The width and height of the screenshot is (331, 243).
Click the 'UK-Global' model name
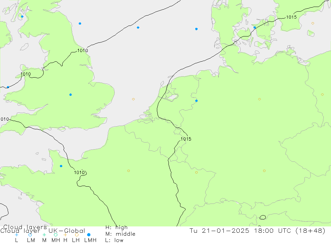pos(67,231)
